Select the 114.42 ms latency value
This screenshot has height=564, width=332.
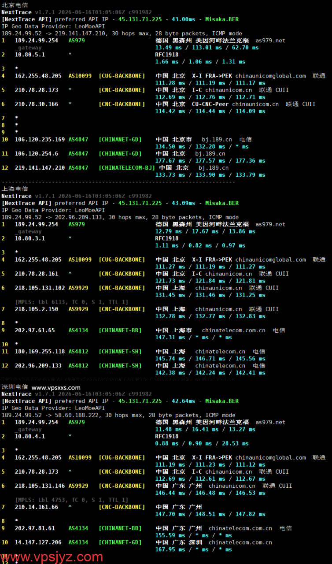(171, 111)
